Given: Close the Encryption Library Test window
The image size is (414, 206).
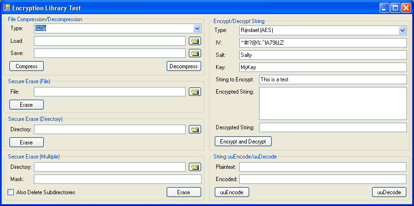Looking at the screenshot, I should 406,8.
